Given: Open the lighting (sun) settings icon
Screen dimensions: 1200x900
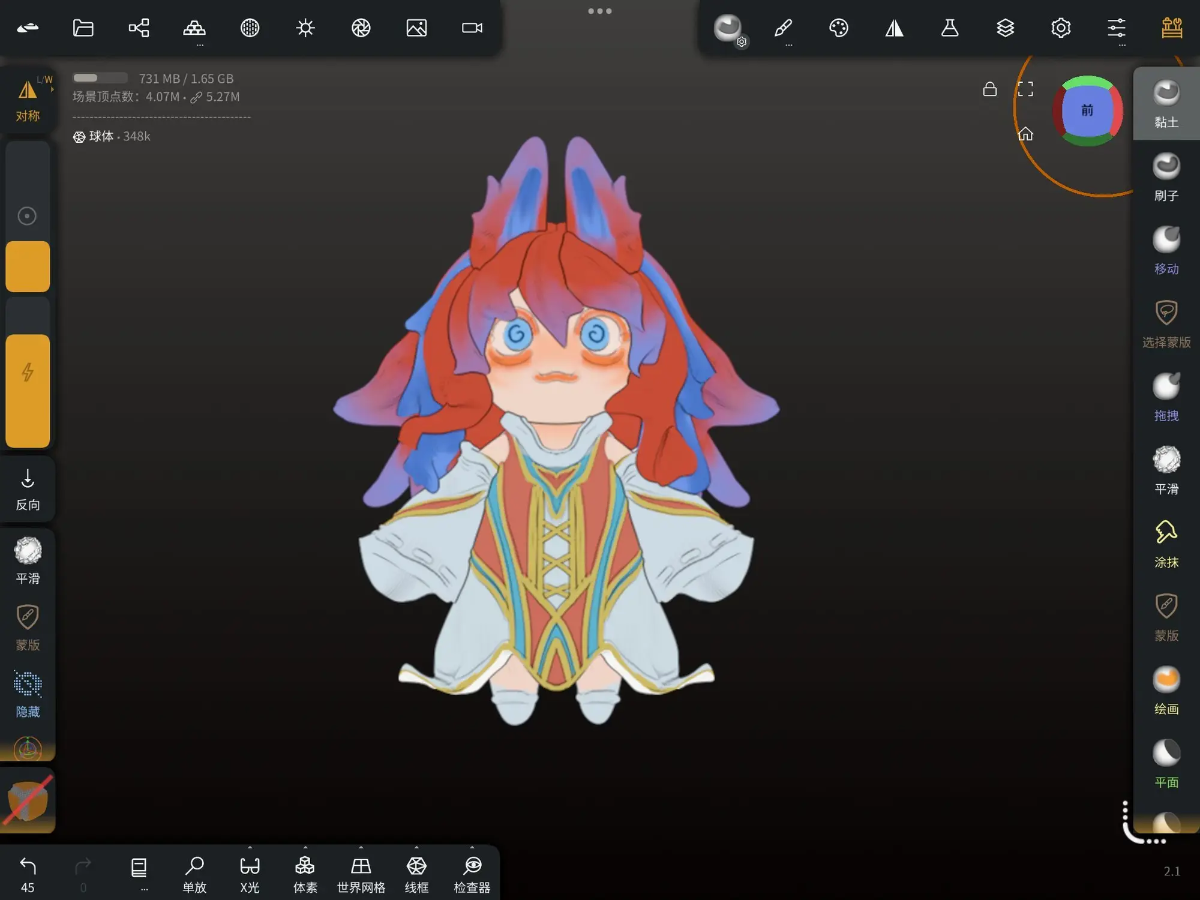Looking at the screenshot, I should (305, 28).
